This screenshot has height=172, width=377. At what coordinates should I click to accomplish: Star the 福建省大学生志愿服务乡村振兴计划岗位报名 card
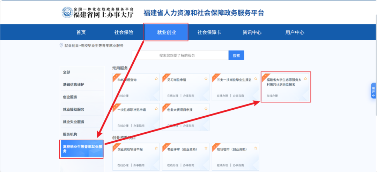click(305, 79)
